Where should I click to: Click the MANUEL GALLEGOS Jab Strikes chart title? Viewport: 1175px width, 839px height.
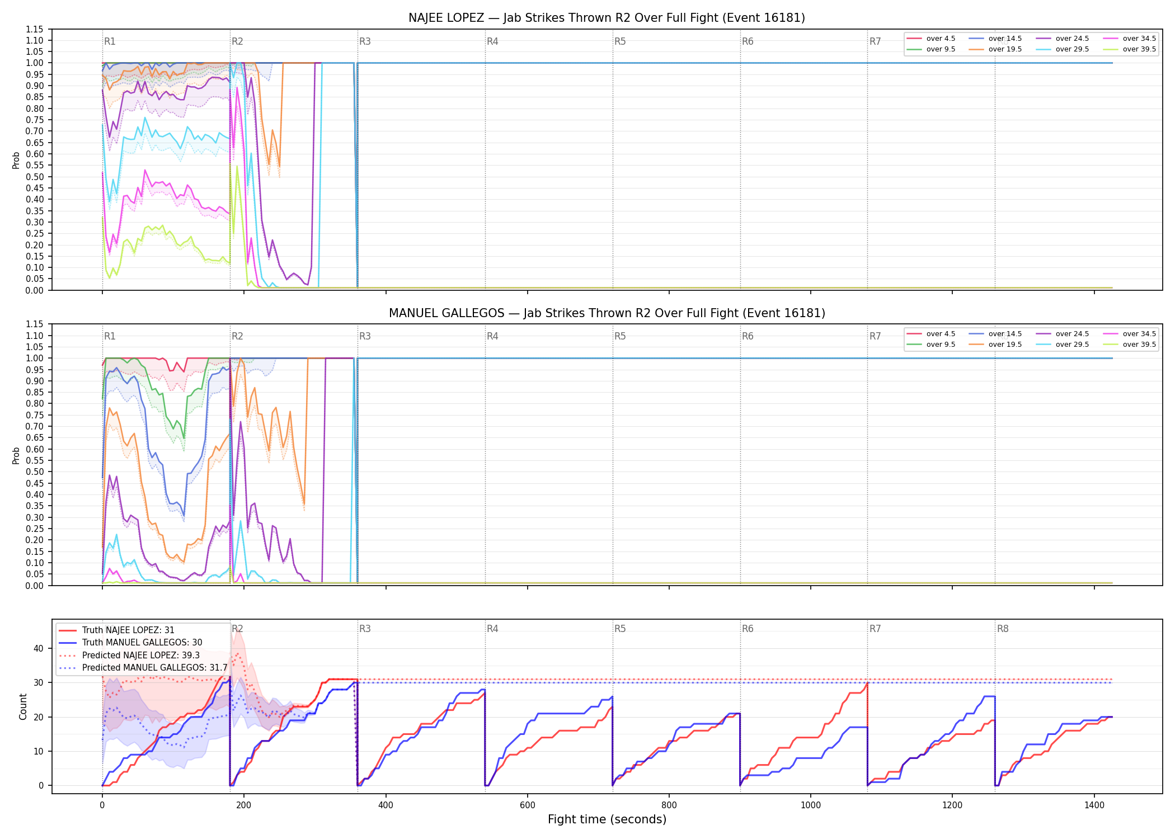point(607,313)
